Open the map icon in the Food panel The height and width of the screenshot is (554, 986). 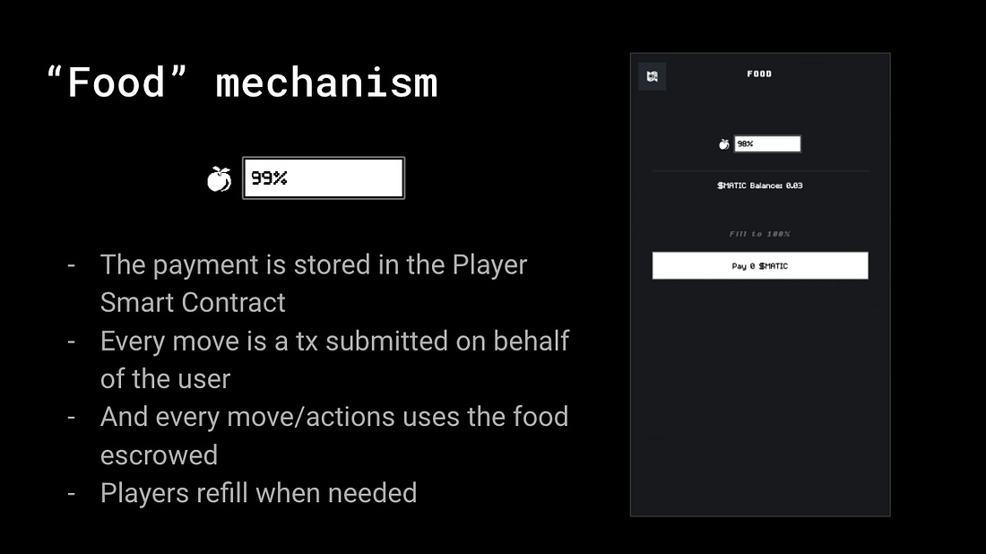click(652, 77)
